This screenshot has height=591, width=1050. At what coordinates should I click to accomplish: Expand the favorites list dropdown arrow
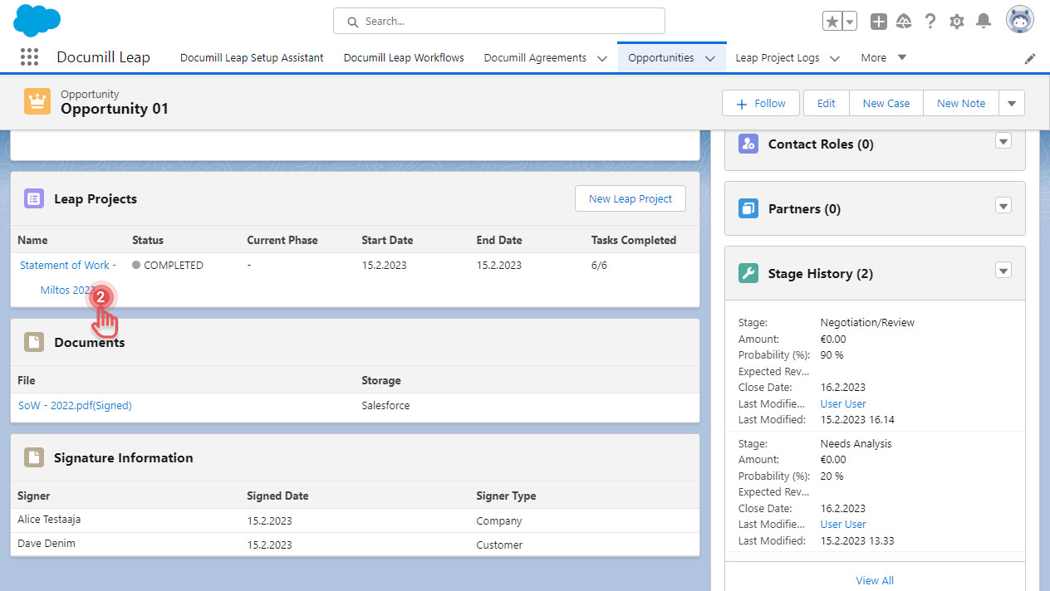(850, 22)
